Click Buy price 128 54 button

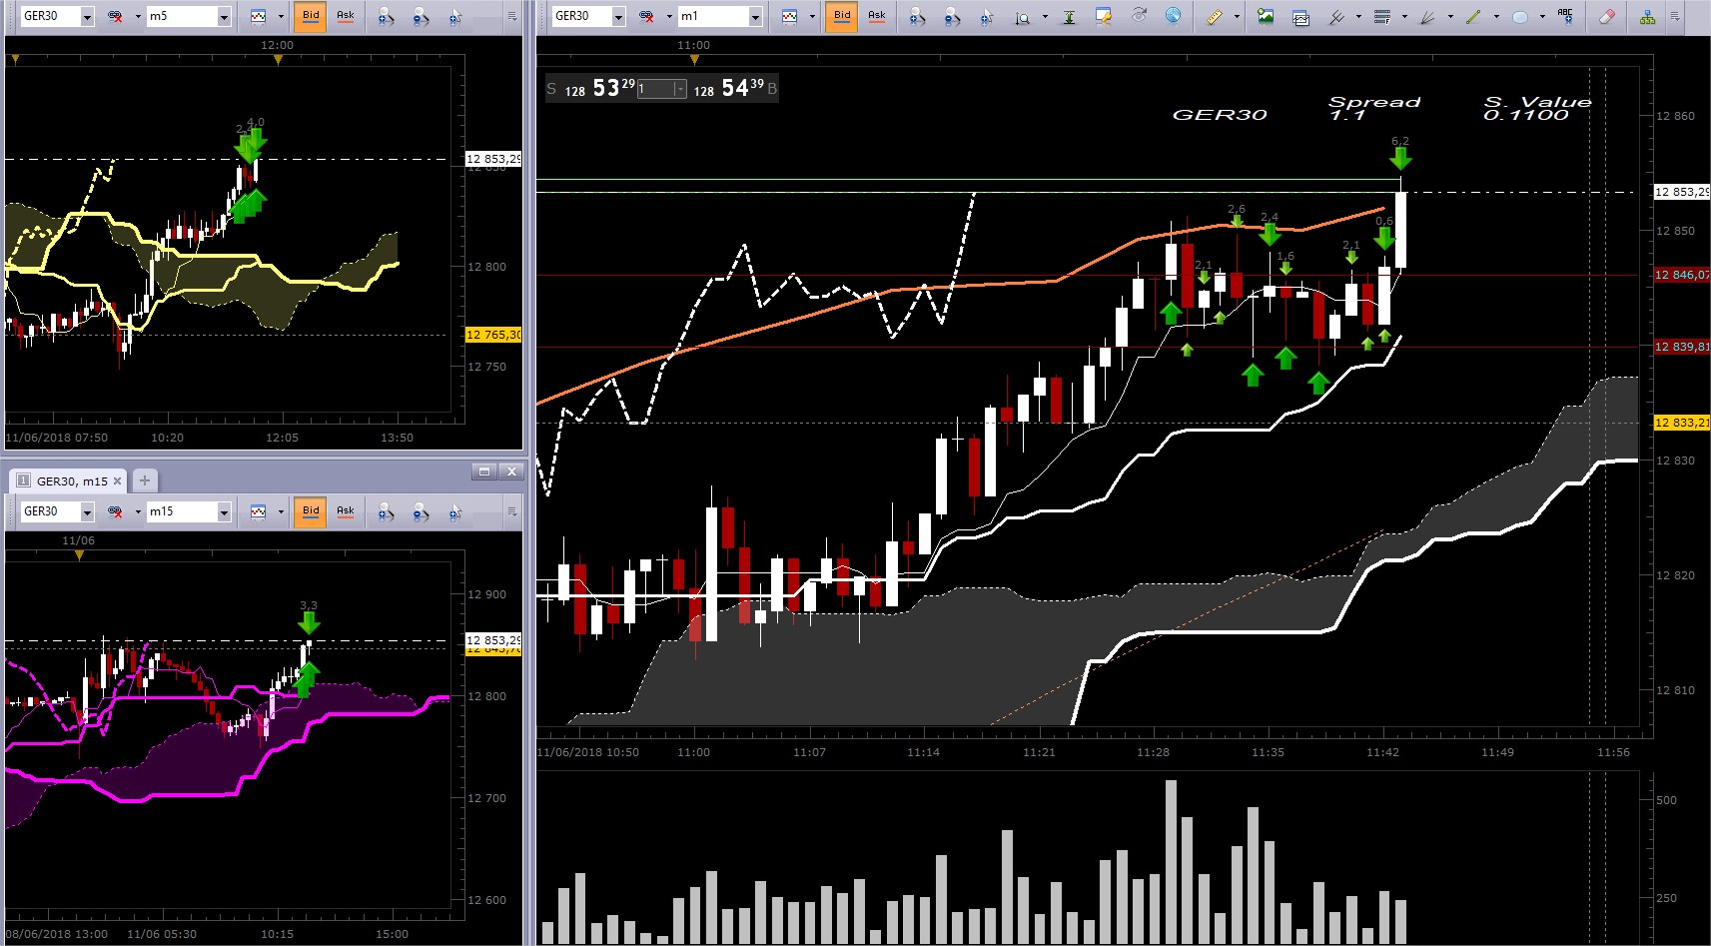click(734, 89)
